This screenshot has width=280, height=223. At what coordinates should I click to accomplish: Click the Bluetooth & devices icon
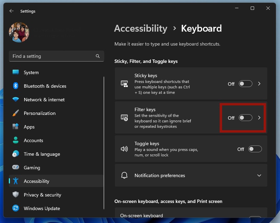click(x=15, y=86)
